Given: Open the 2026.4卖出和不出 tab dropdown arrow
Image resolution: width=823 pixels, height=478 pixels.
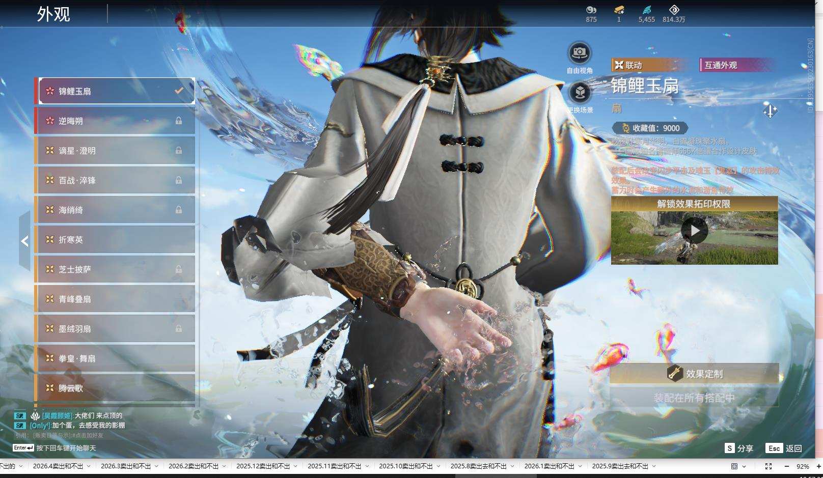Looking at the screenshot, I should [x=89, y=466].
